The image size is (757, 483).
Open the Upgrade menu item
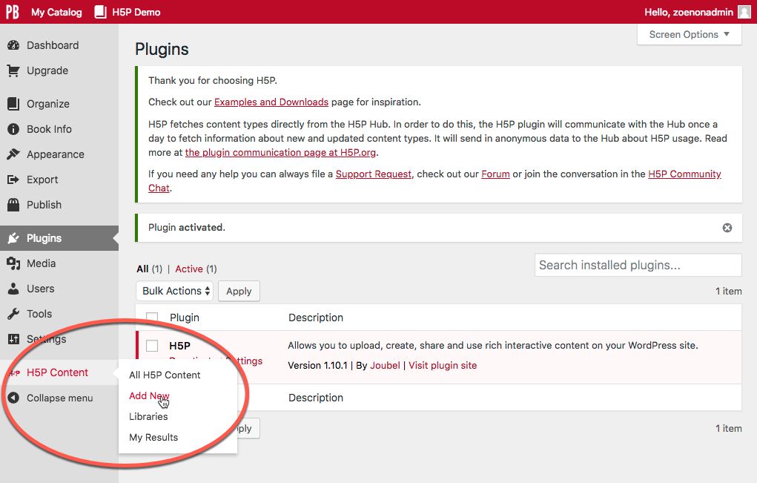pos(47,70)
